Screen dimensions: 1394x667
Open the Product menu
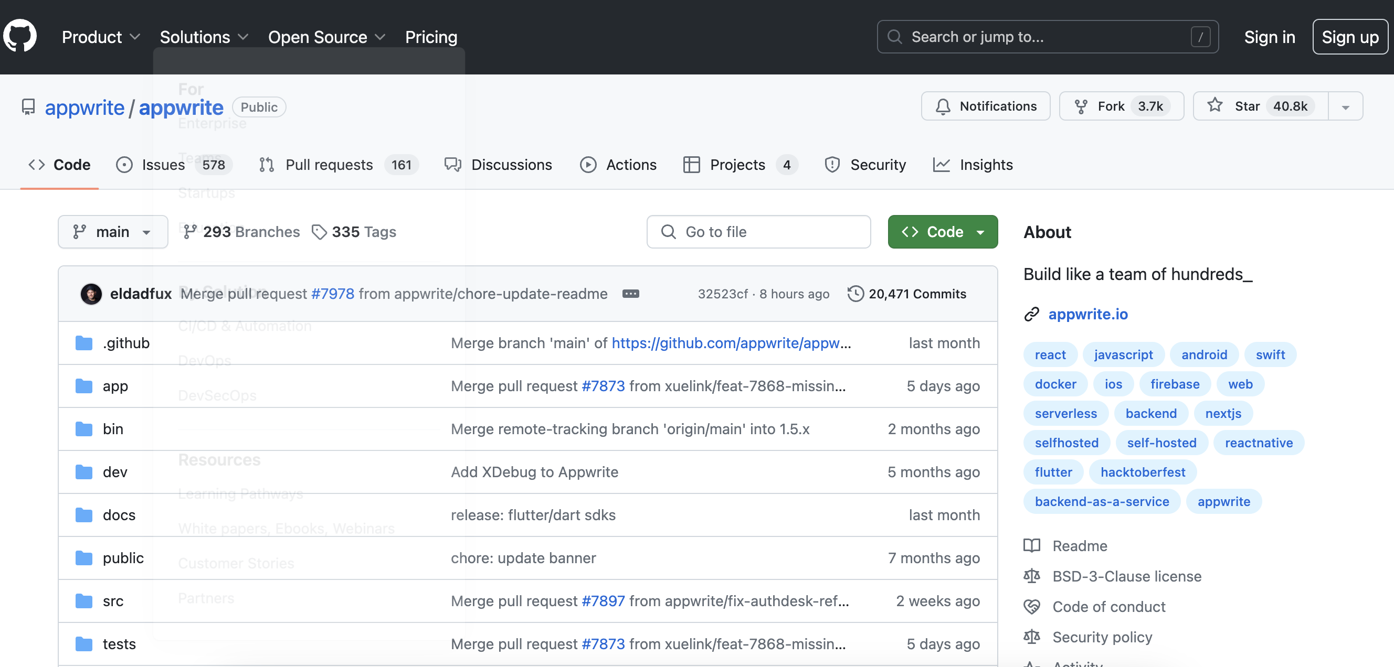(x=101, y=37)
